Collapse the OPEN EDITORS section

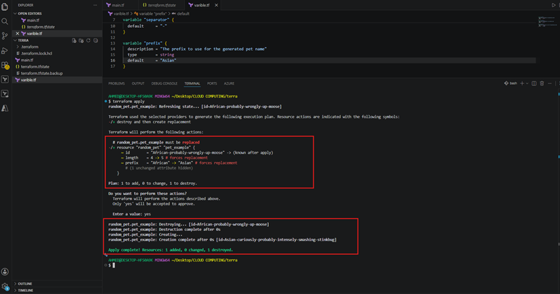(29, 14)
